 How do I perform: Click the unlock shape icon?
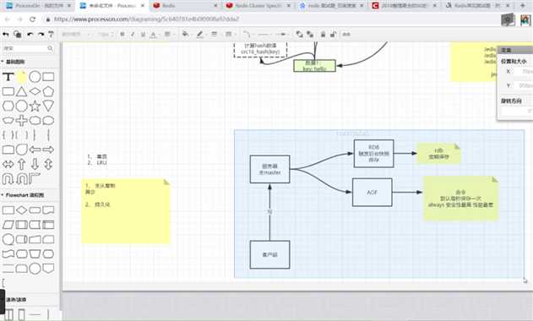tap(334, 35)
